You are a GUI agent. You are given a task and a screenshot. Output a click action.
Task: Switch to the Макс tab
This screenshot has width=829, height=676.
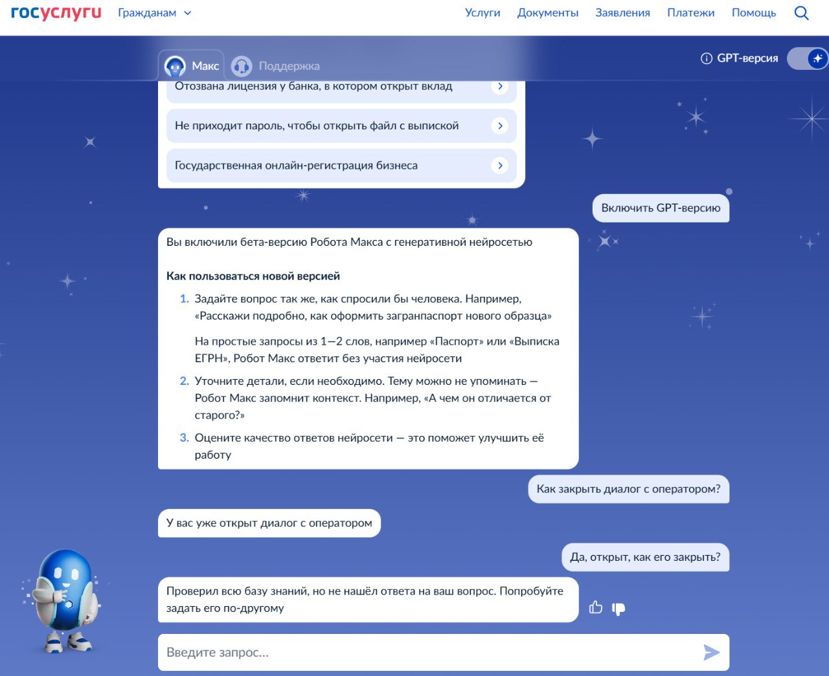(192, 66)
